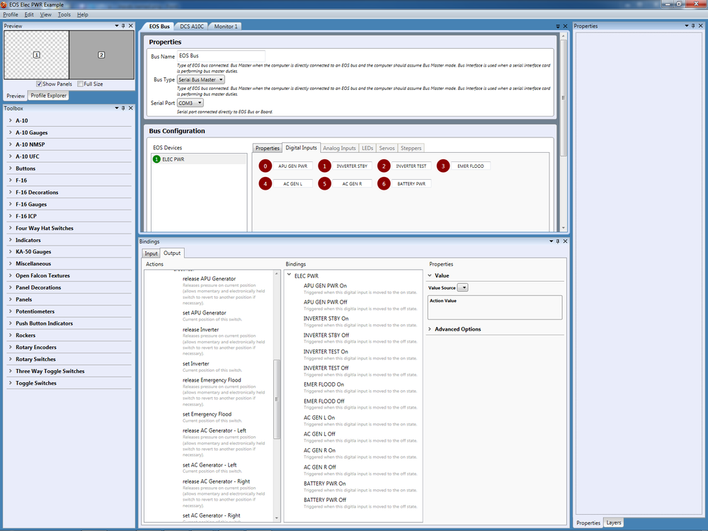The image size is (708, 531).
Task: Select the BATTERY PWR On binding
Action: [325, 484]
